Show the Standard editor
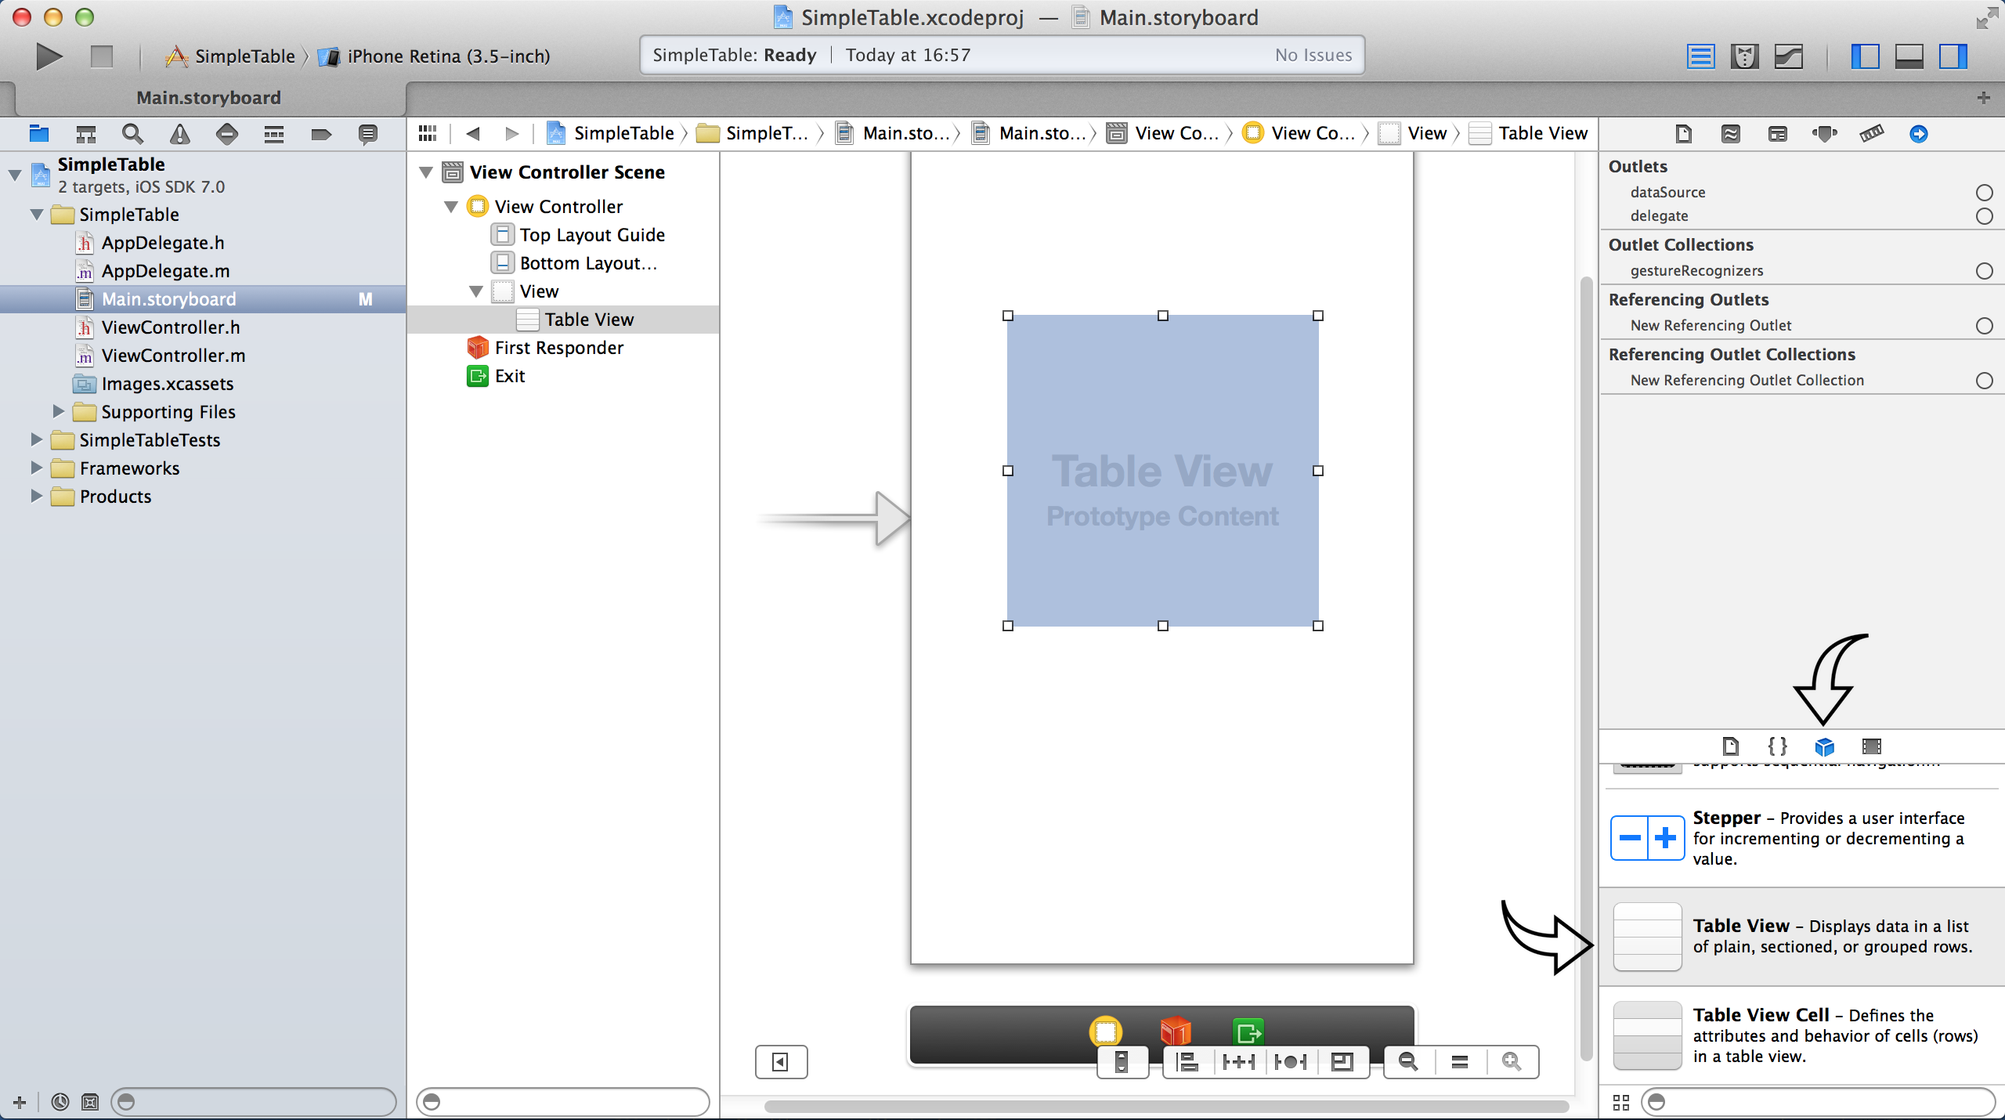 (x=1700, y=56)
